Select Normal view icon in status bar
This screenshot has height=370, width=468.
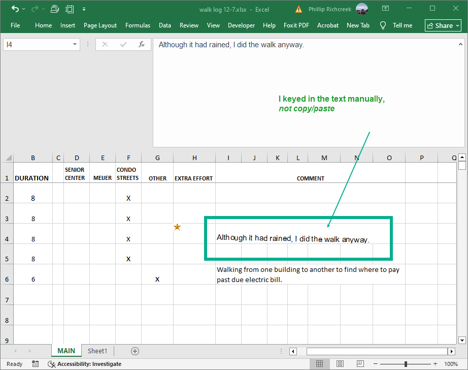click(x=319, y=364)
